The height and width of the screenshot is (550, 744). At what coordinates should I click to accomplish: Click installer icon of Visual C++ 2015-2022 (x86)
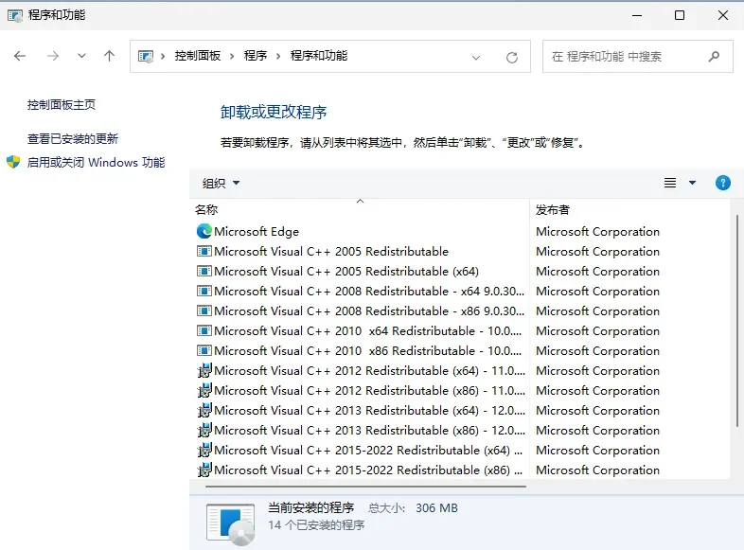point(204,470)
